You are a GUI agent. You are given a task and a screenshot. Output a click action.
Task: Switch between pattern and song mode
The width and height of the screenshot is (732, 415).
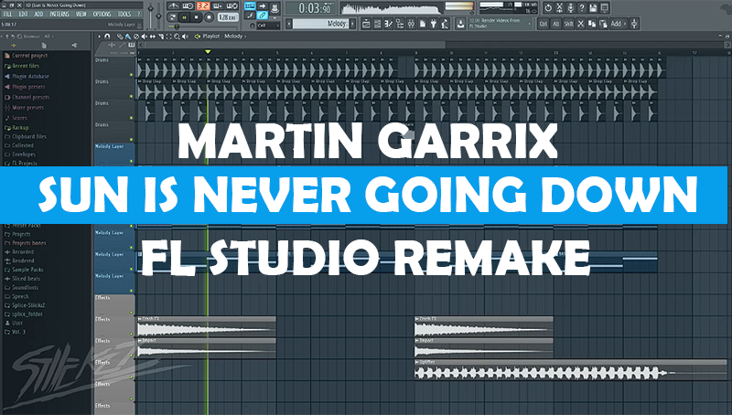pyautogui.click(x=172, y=17)
